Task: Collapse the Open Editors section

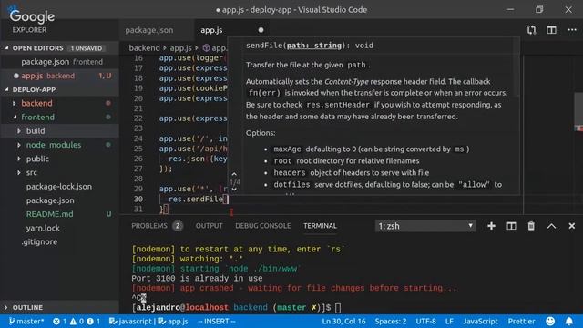Action: pos(6,48)
